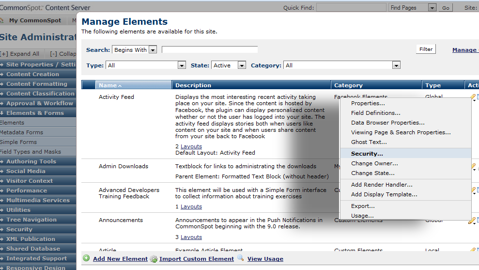Image resolution: width=479 pixels, height=270 pixels.
Task: Expand the Authoring Tools section
Action: pyautogui.click(x=38, y=161)
